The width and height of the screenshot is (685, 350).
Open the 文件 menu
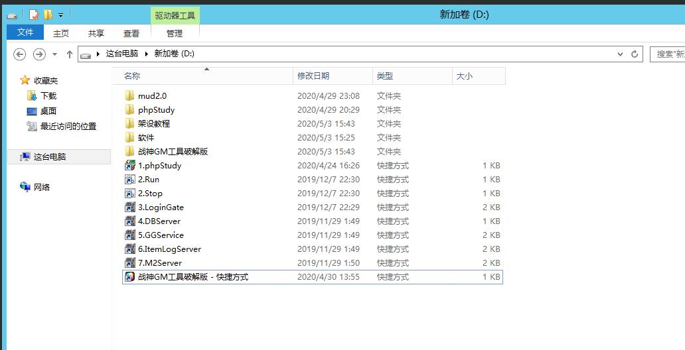pyautogui.click(x=25, y=32)
